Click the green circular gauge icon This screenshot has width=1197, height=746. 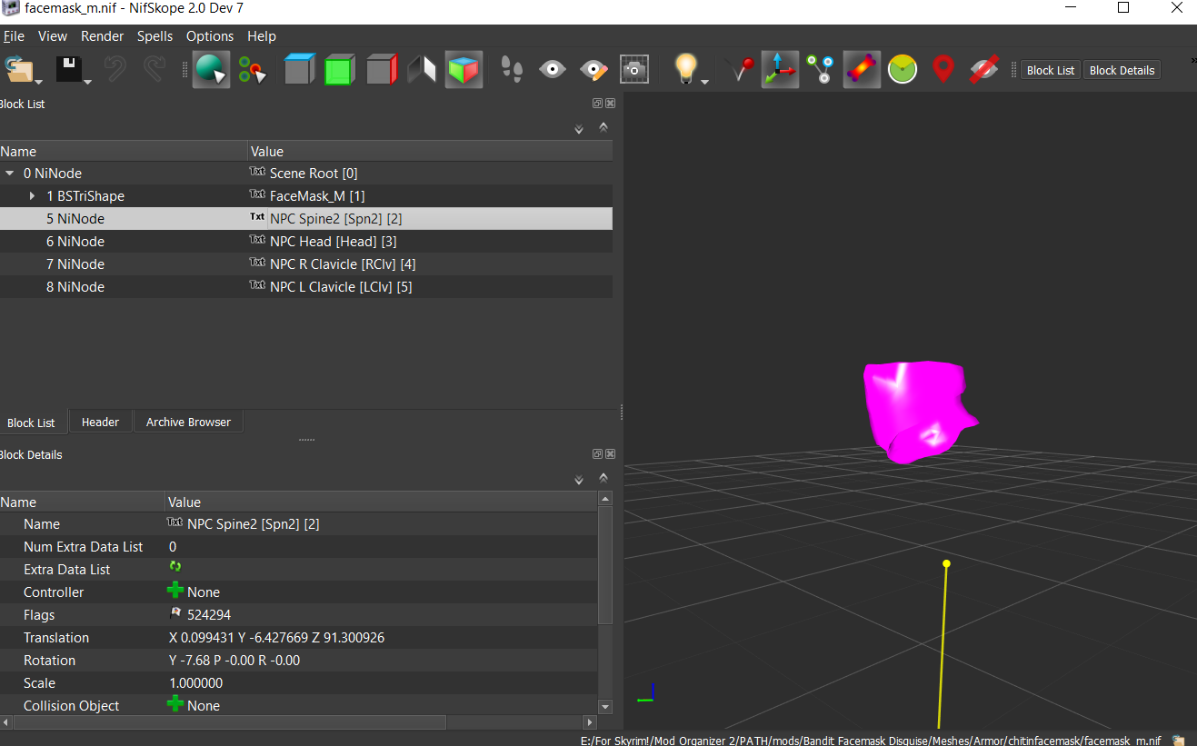click(x=903, y=70)
